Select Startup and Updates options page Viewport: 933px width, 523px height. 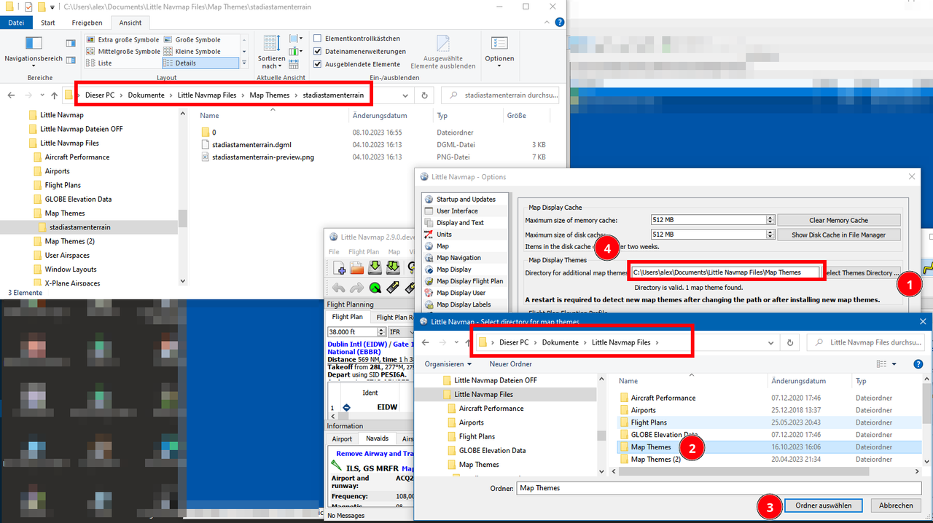466,200
